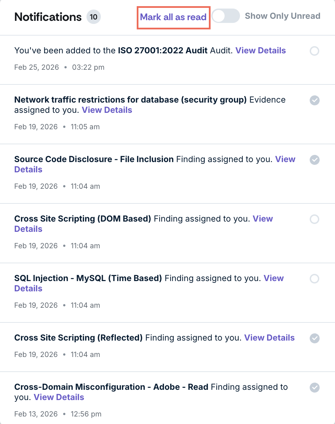Open View Details for Cross-Domain Misconfiguration finding

click(59, 397)
